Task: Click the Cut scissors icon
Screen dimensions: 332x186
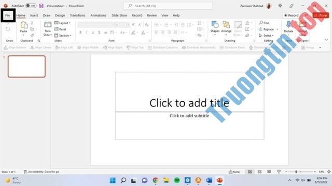Action: click(32, 23)
